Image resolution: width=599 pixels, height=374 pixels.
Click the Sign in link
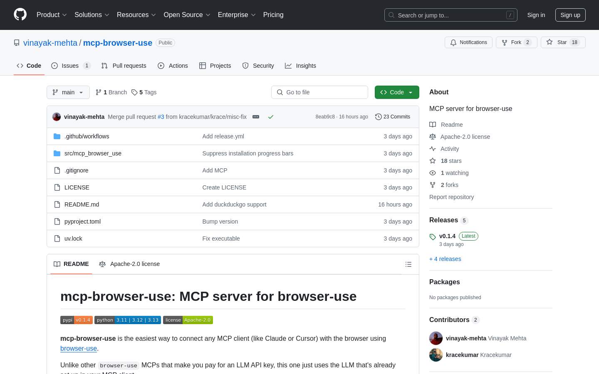click(536, 15)
